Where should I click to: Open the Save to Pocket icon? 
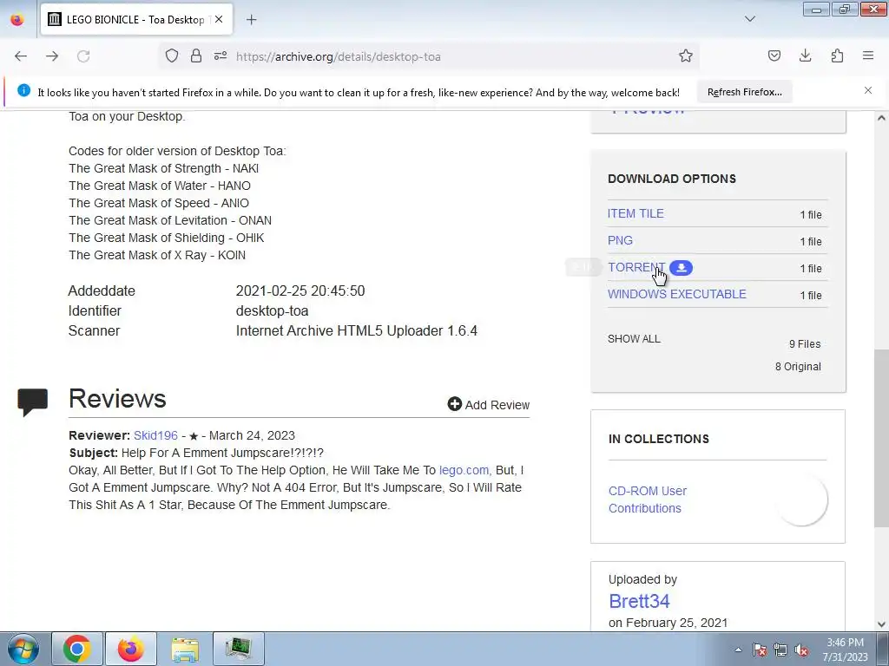point(774,55)
